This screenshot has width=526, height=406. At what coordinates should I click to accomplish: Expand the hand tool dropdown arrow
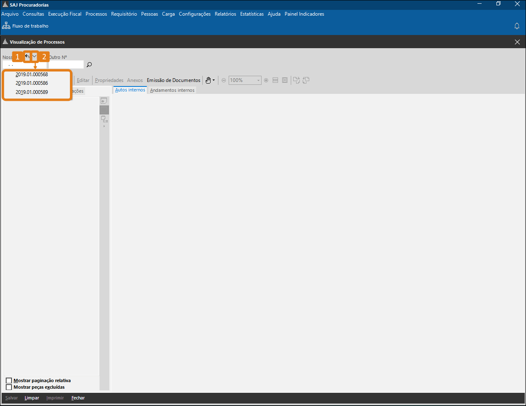213,80
